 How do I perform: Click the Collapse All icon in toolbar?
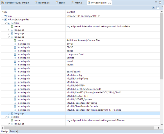(x=158, y=8)
